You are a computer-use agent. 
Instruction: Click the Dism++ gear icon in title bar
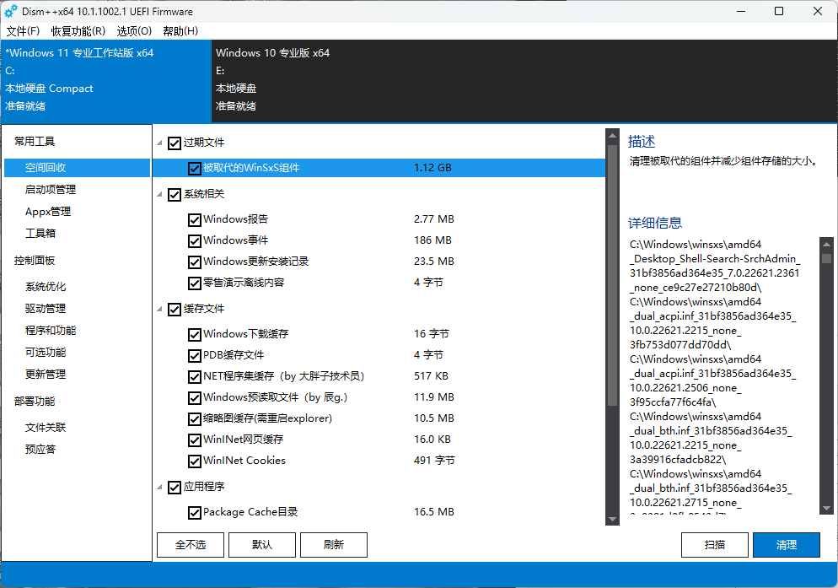(12, 12)
